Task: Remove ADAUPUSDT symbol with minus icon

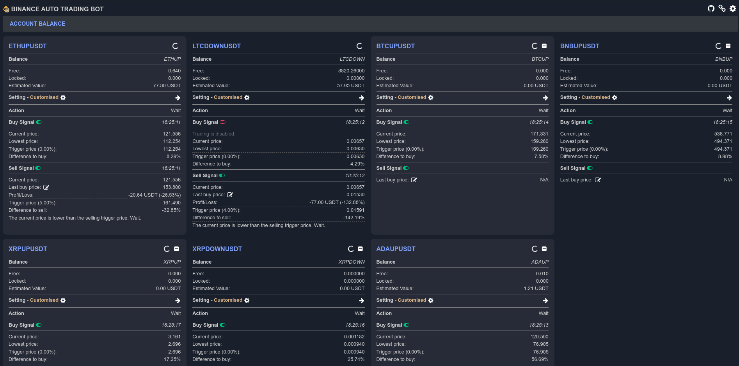Action: click(x=544, y=249)
